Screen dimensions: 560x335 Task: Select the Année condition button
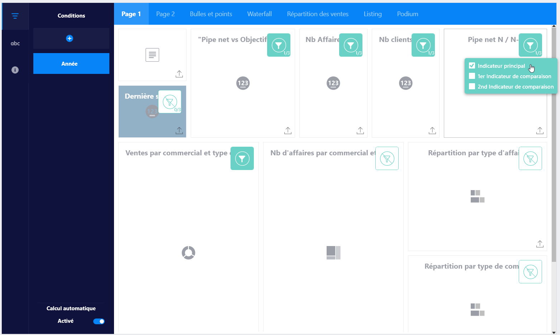click(x=71, y=63)
